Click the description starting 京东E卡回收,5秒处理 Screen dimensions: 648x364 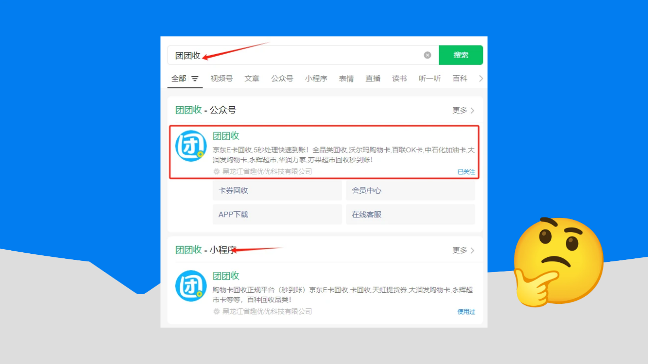pyautogui.click(x=344, y=155)
